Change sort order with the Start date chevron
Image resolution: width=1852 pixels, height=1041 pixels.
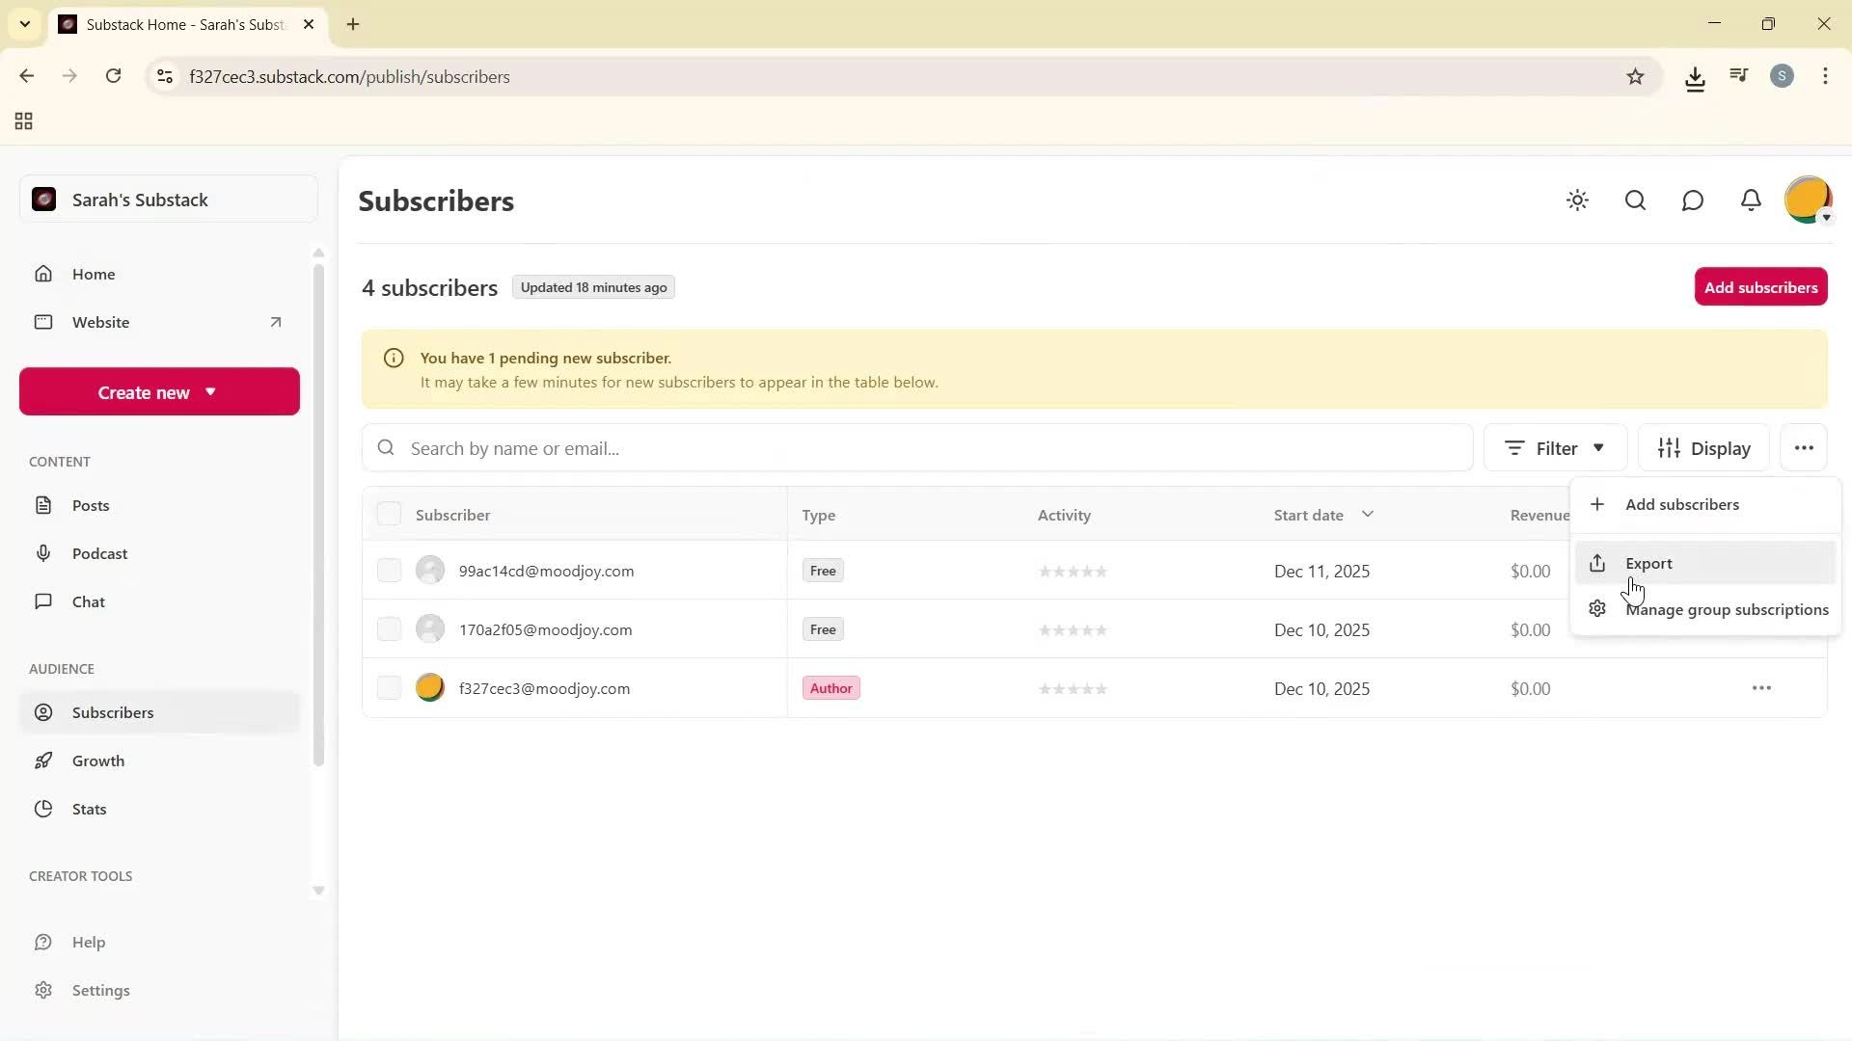tap(1369, 514)
